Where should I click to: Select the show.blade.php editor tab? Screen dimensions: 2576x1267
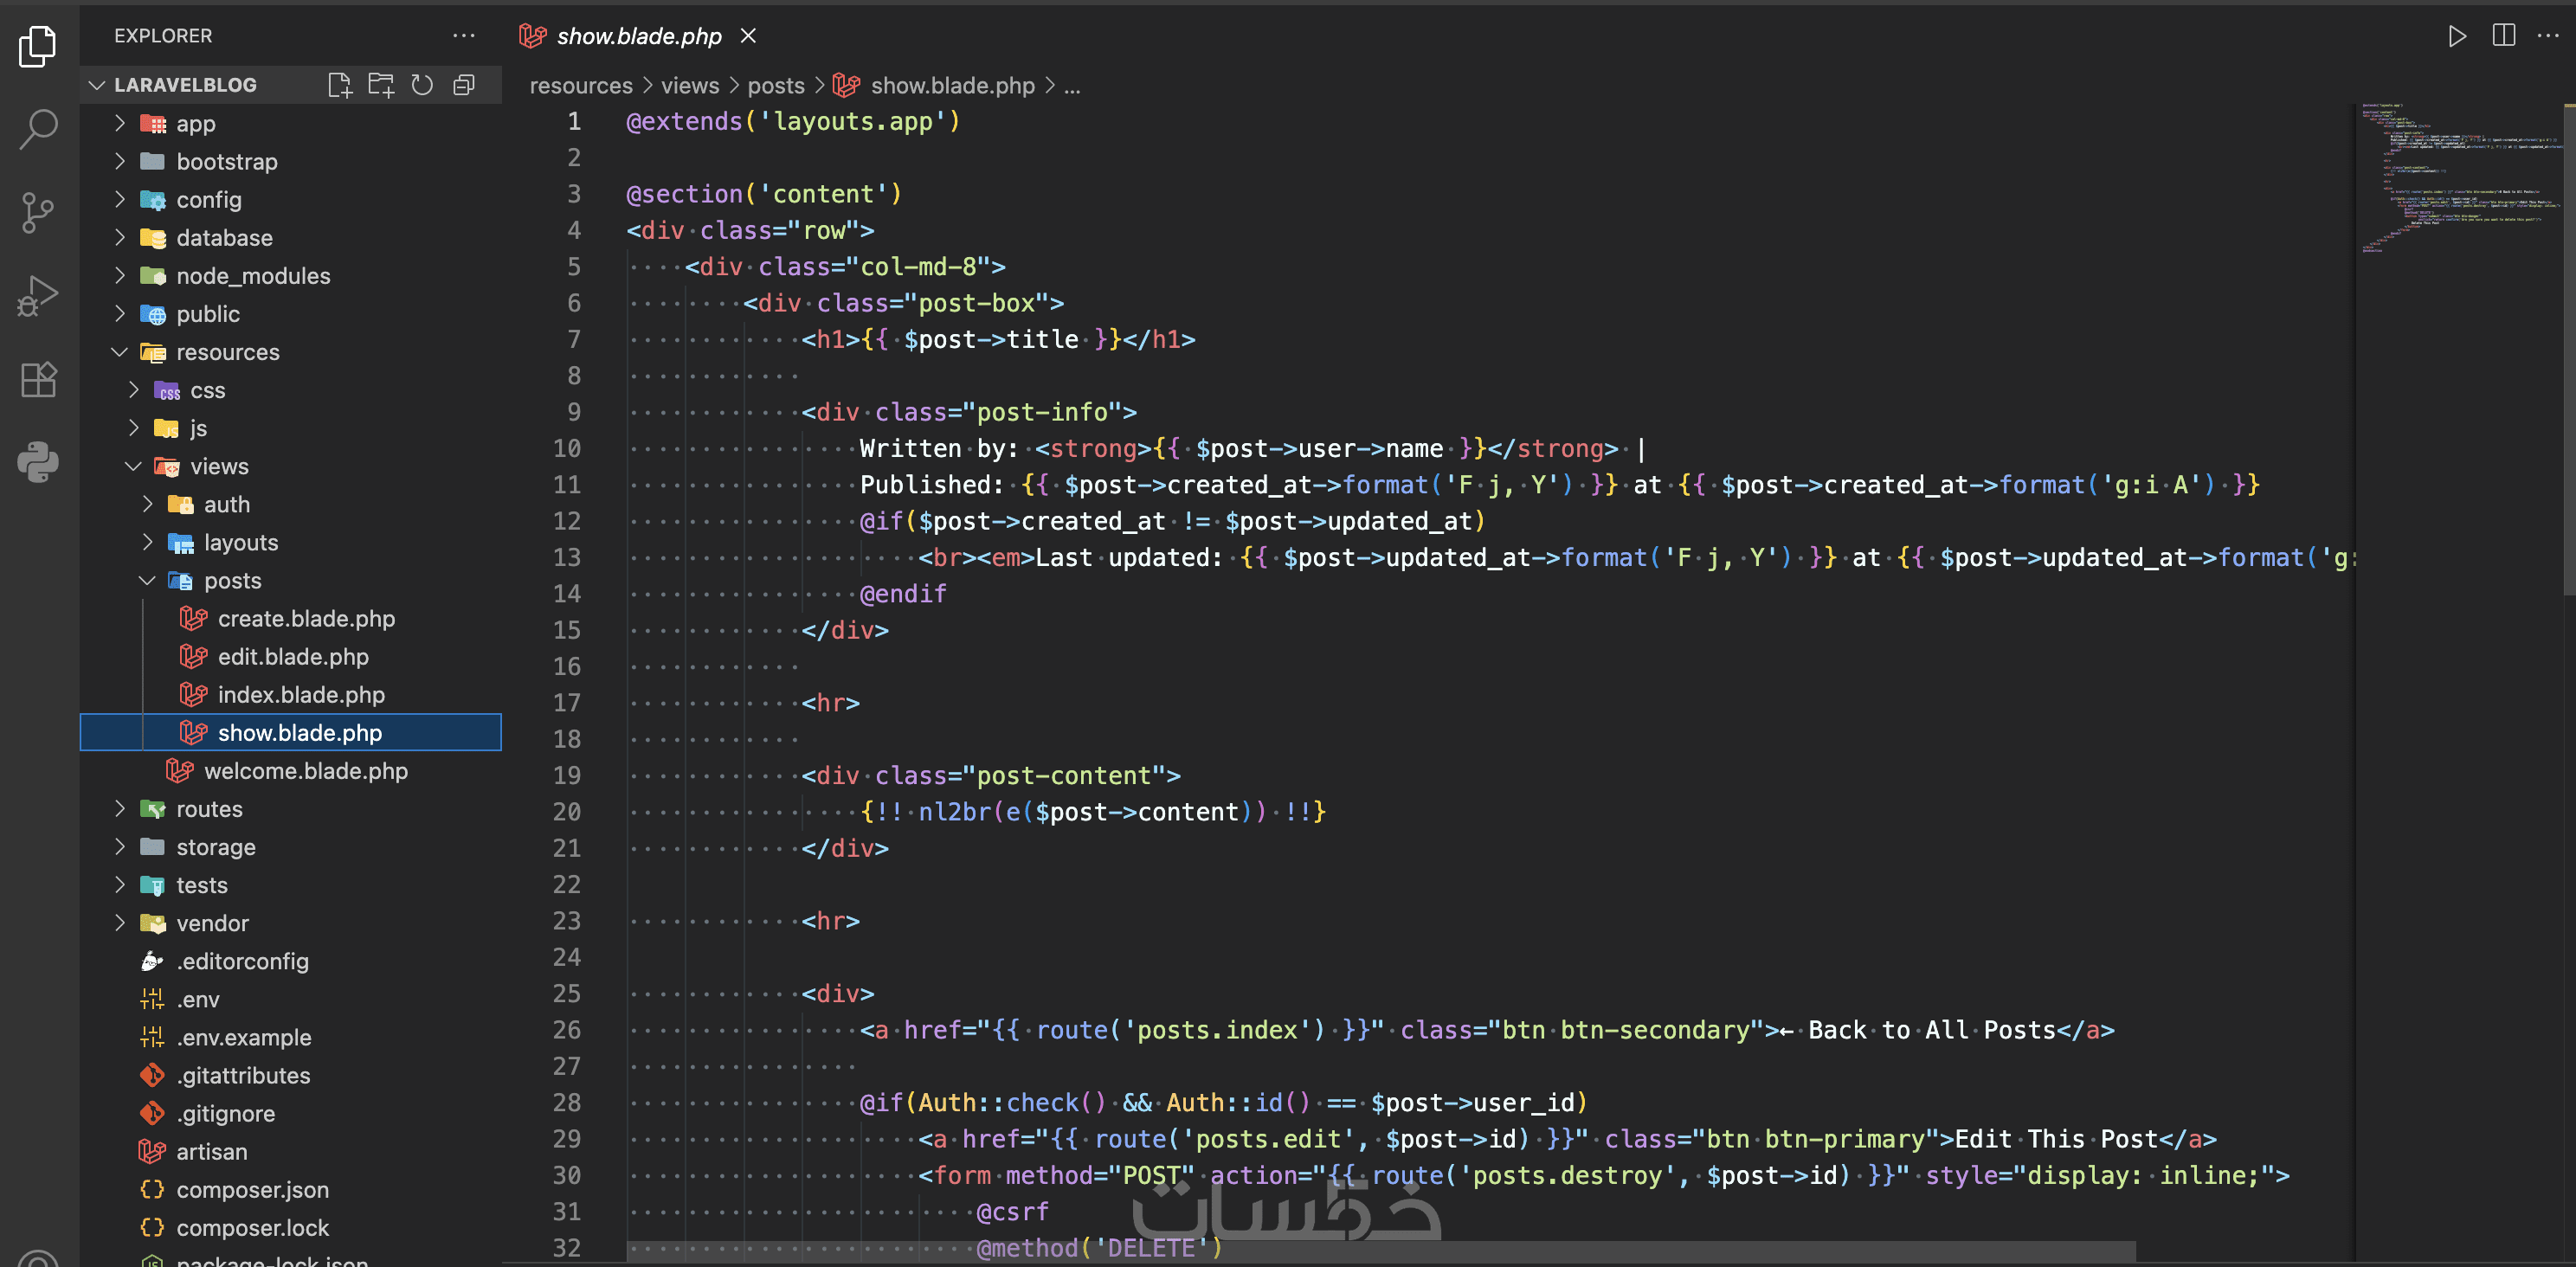click(x=638, y=36)
